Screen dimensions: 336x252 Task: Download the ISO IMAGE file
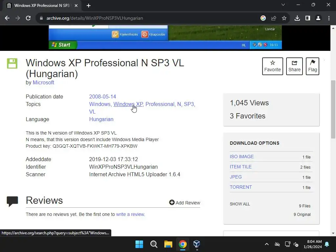pos(242,157)
